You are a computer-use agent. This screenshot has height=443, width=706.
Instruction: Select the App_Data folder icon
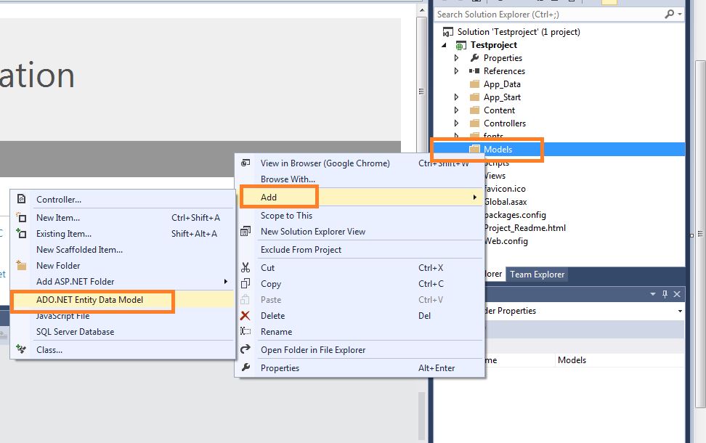click(474, 84)
